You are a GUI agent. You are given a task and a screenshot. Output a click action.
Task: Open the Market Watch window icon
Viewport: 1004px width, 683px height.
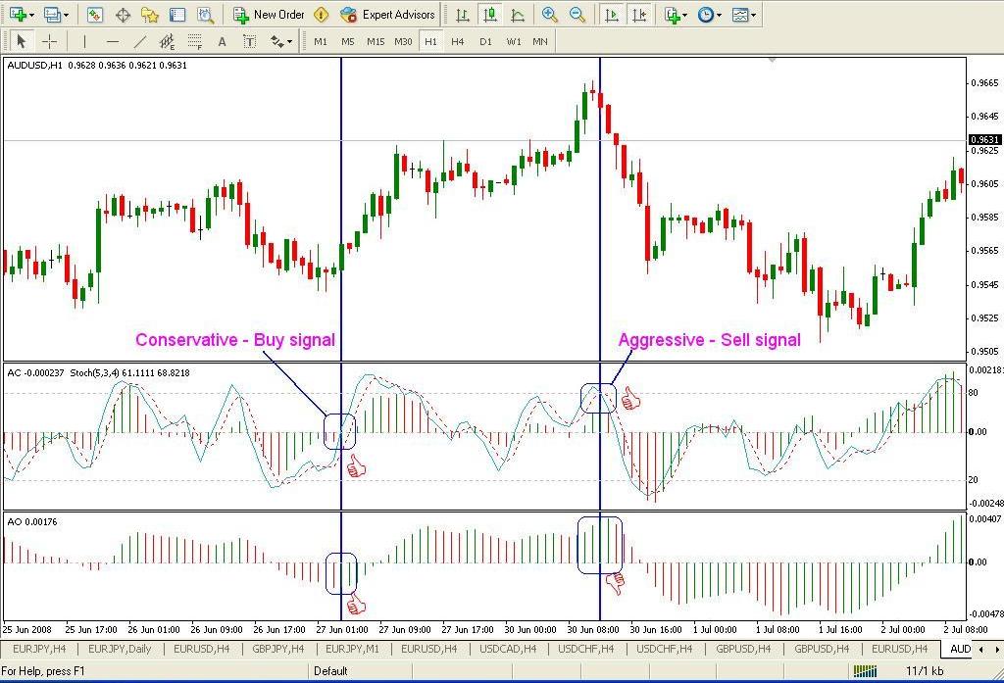click(95, 15)
